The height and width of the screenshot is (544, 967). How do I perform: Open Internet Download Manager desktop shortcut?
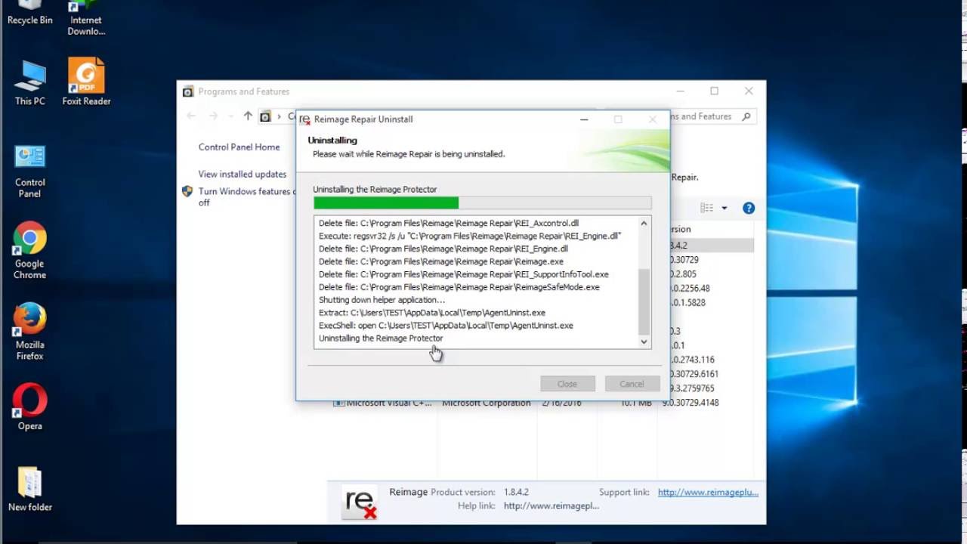point(86,18)
